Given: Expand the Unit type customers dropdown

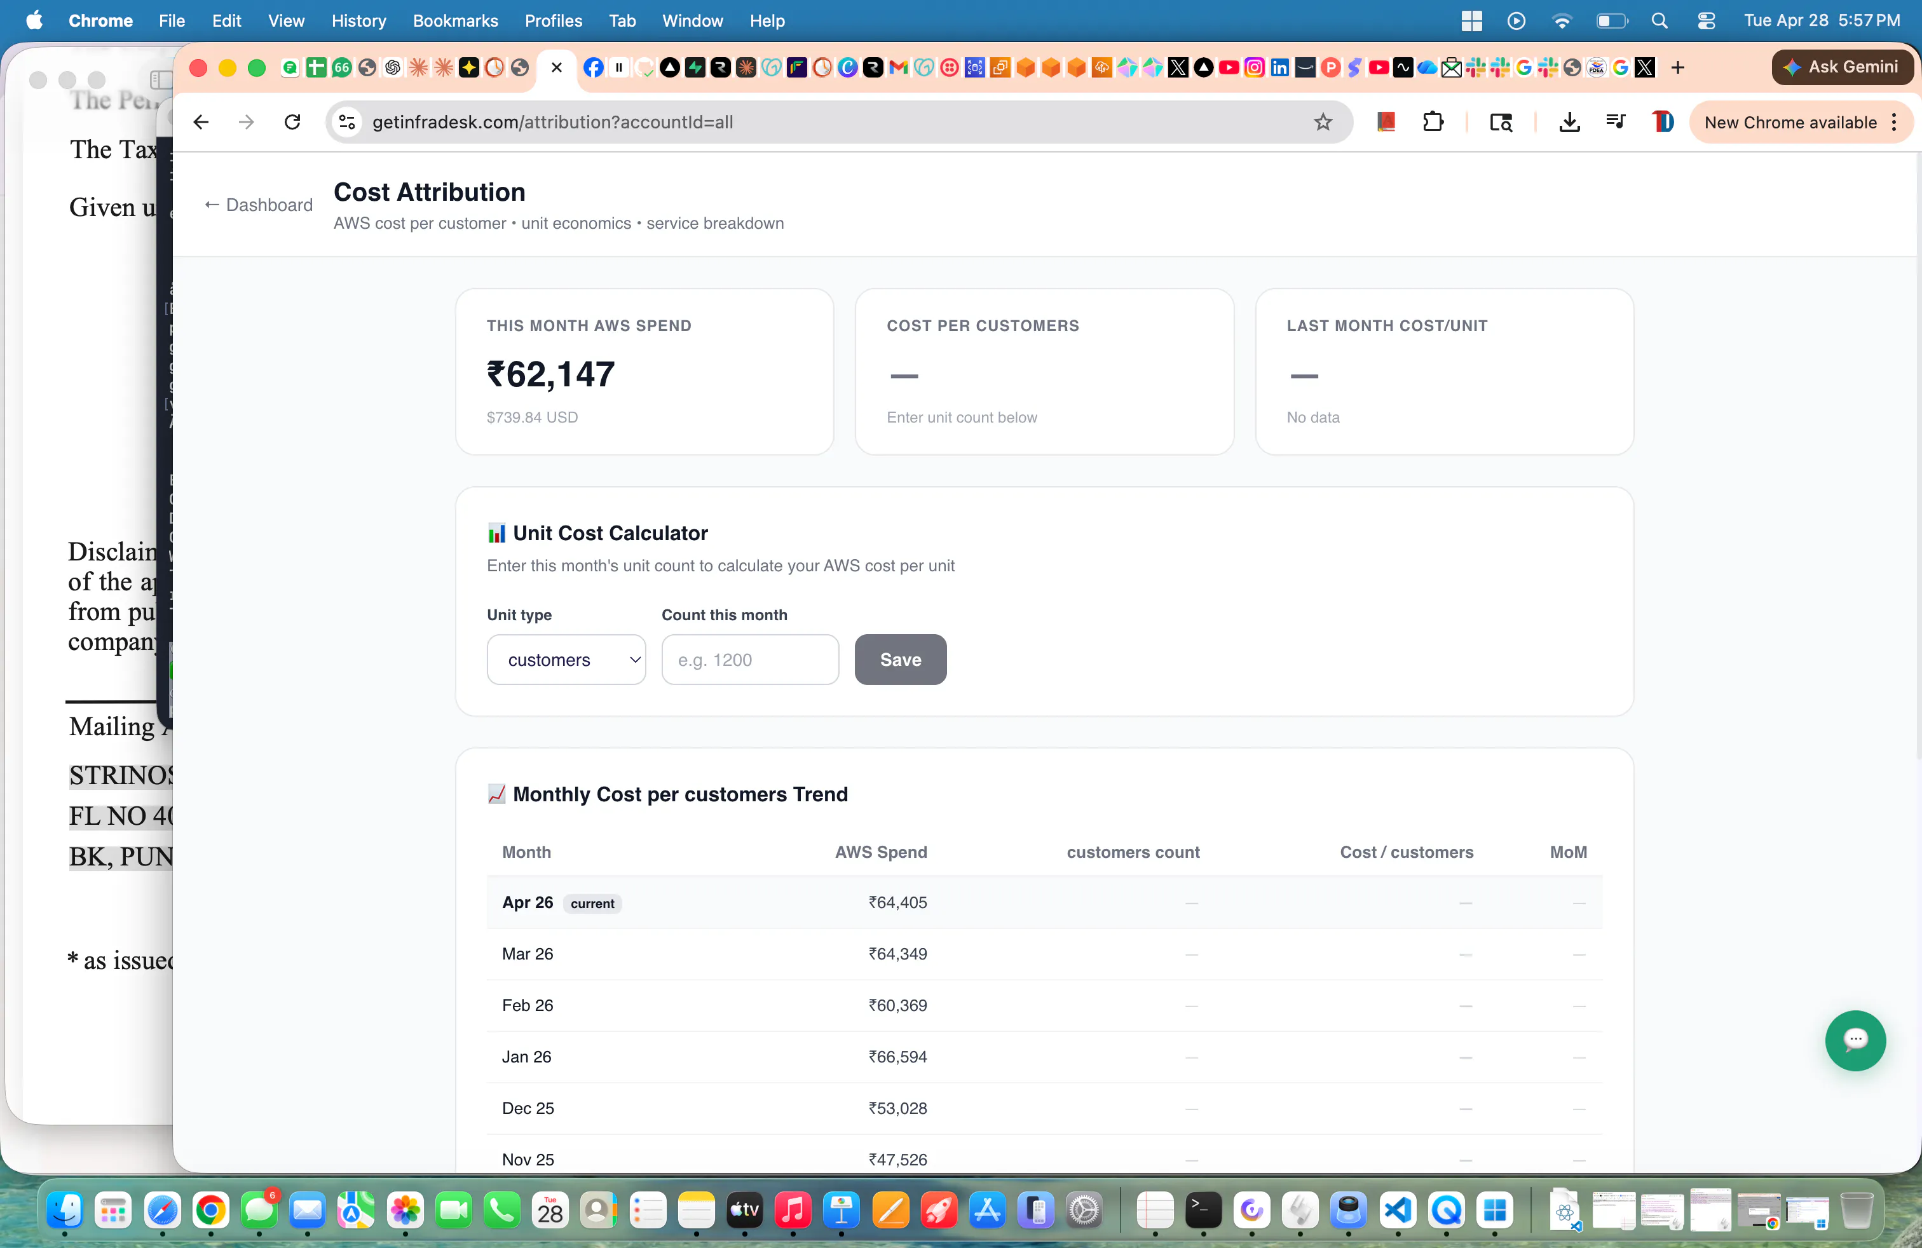Looking at the screenshot, I should pos(566,660).
